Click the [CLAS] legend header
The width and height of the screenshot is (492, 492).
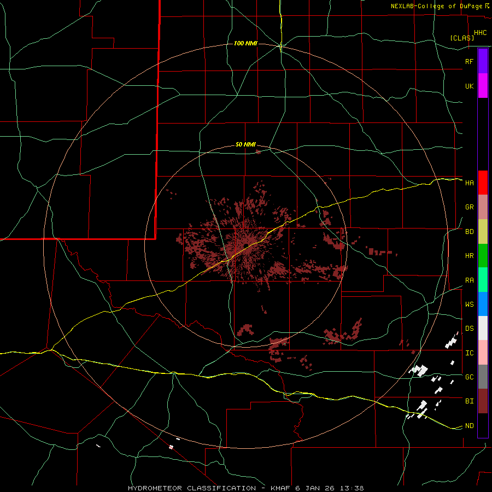[462, 38]
